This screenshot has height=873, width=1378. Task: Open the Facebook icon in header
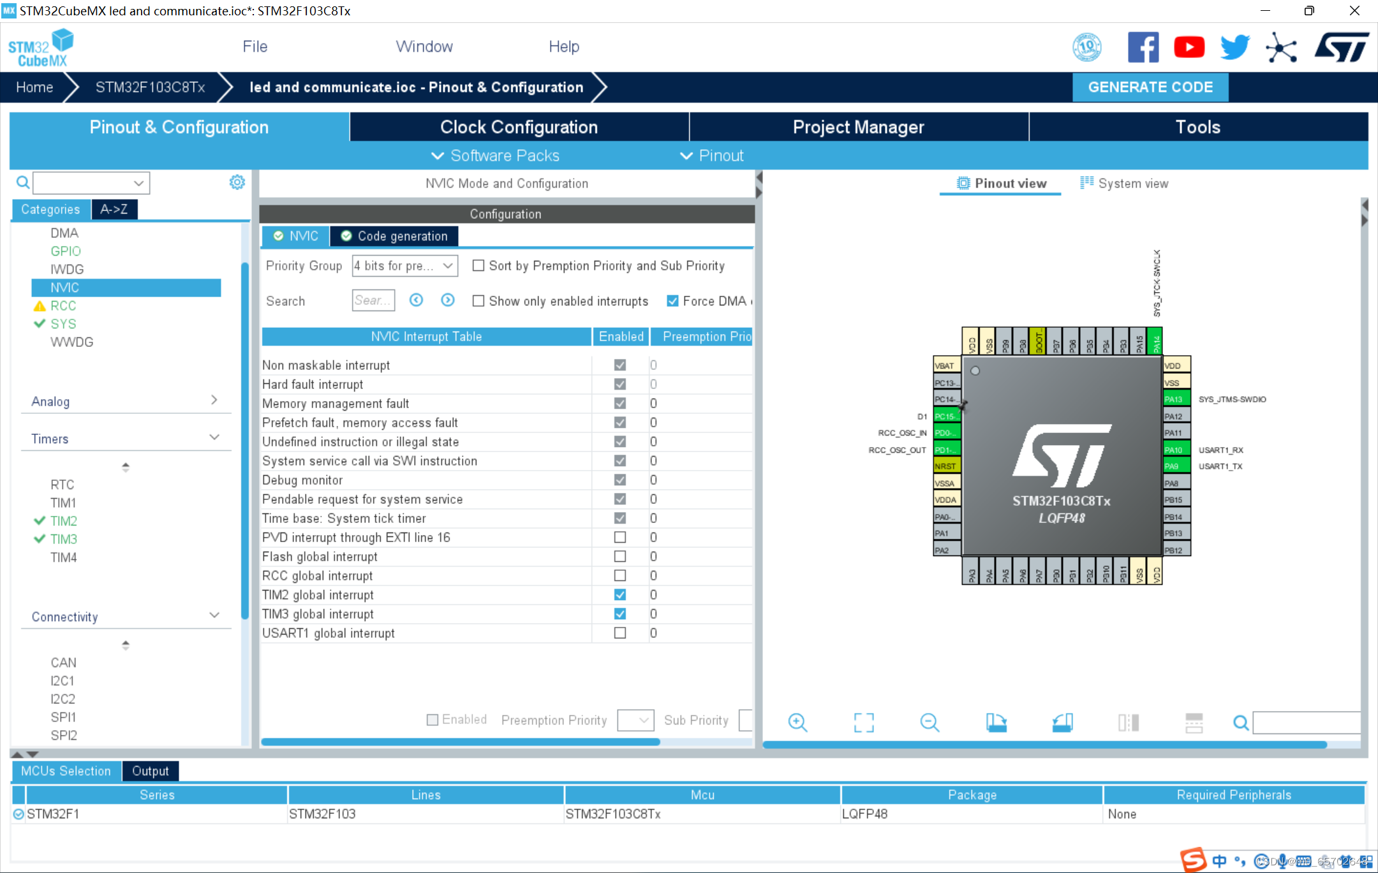[x=1143, y=47]
